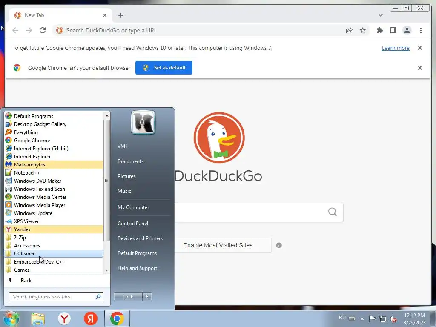Open Devices and Printers
The image size is (436, 327).
(x=140, y=238)
